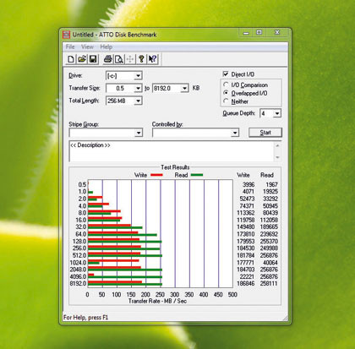Expand the Controlled by dropdown
The height and width of the screenshot is (349, 355).
coord(195,133)
